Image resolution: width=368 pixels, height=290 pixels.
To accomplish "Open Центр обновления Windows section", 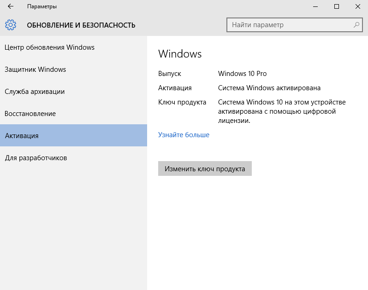I will point(73,47).
